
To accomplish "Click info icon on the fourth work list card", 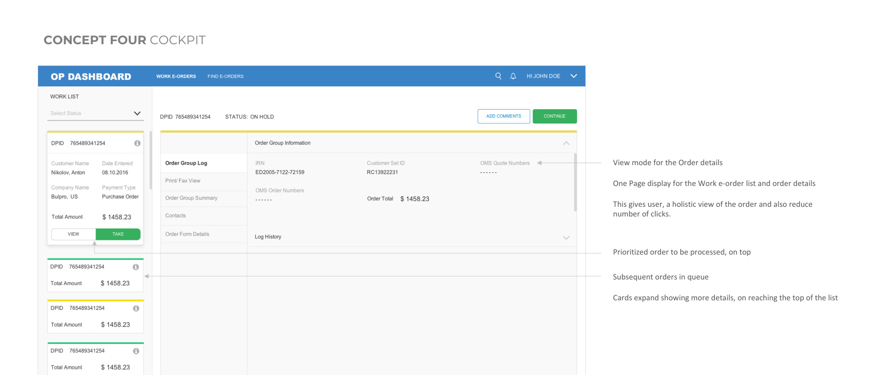I will coord(136,351).
